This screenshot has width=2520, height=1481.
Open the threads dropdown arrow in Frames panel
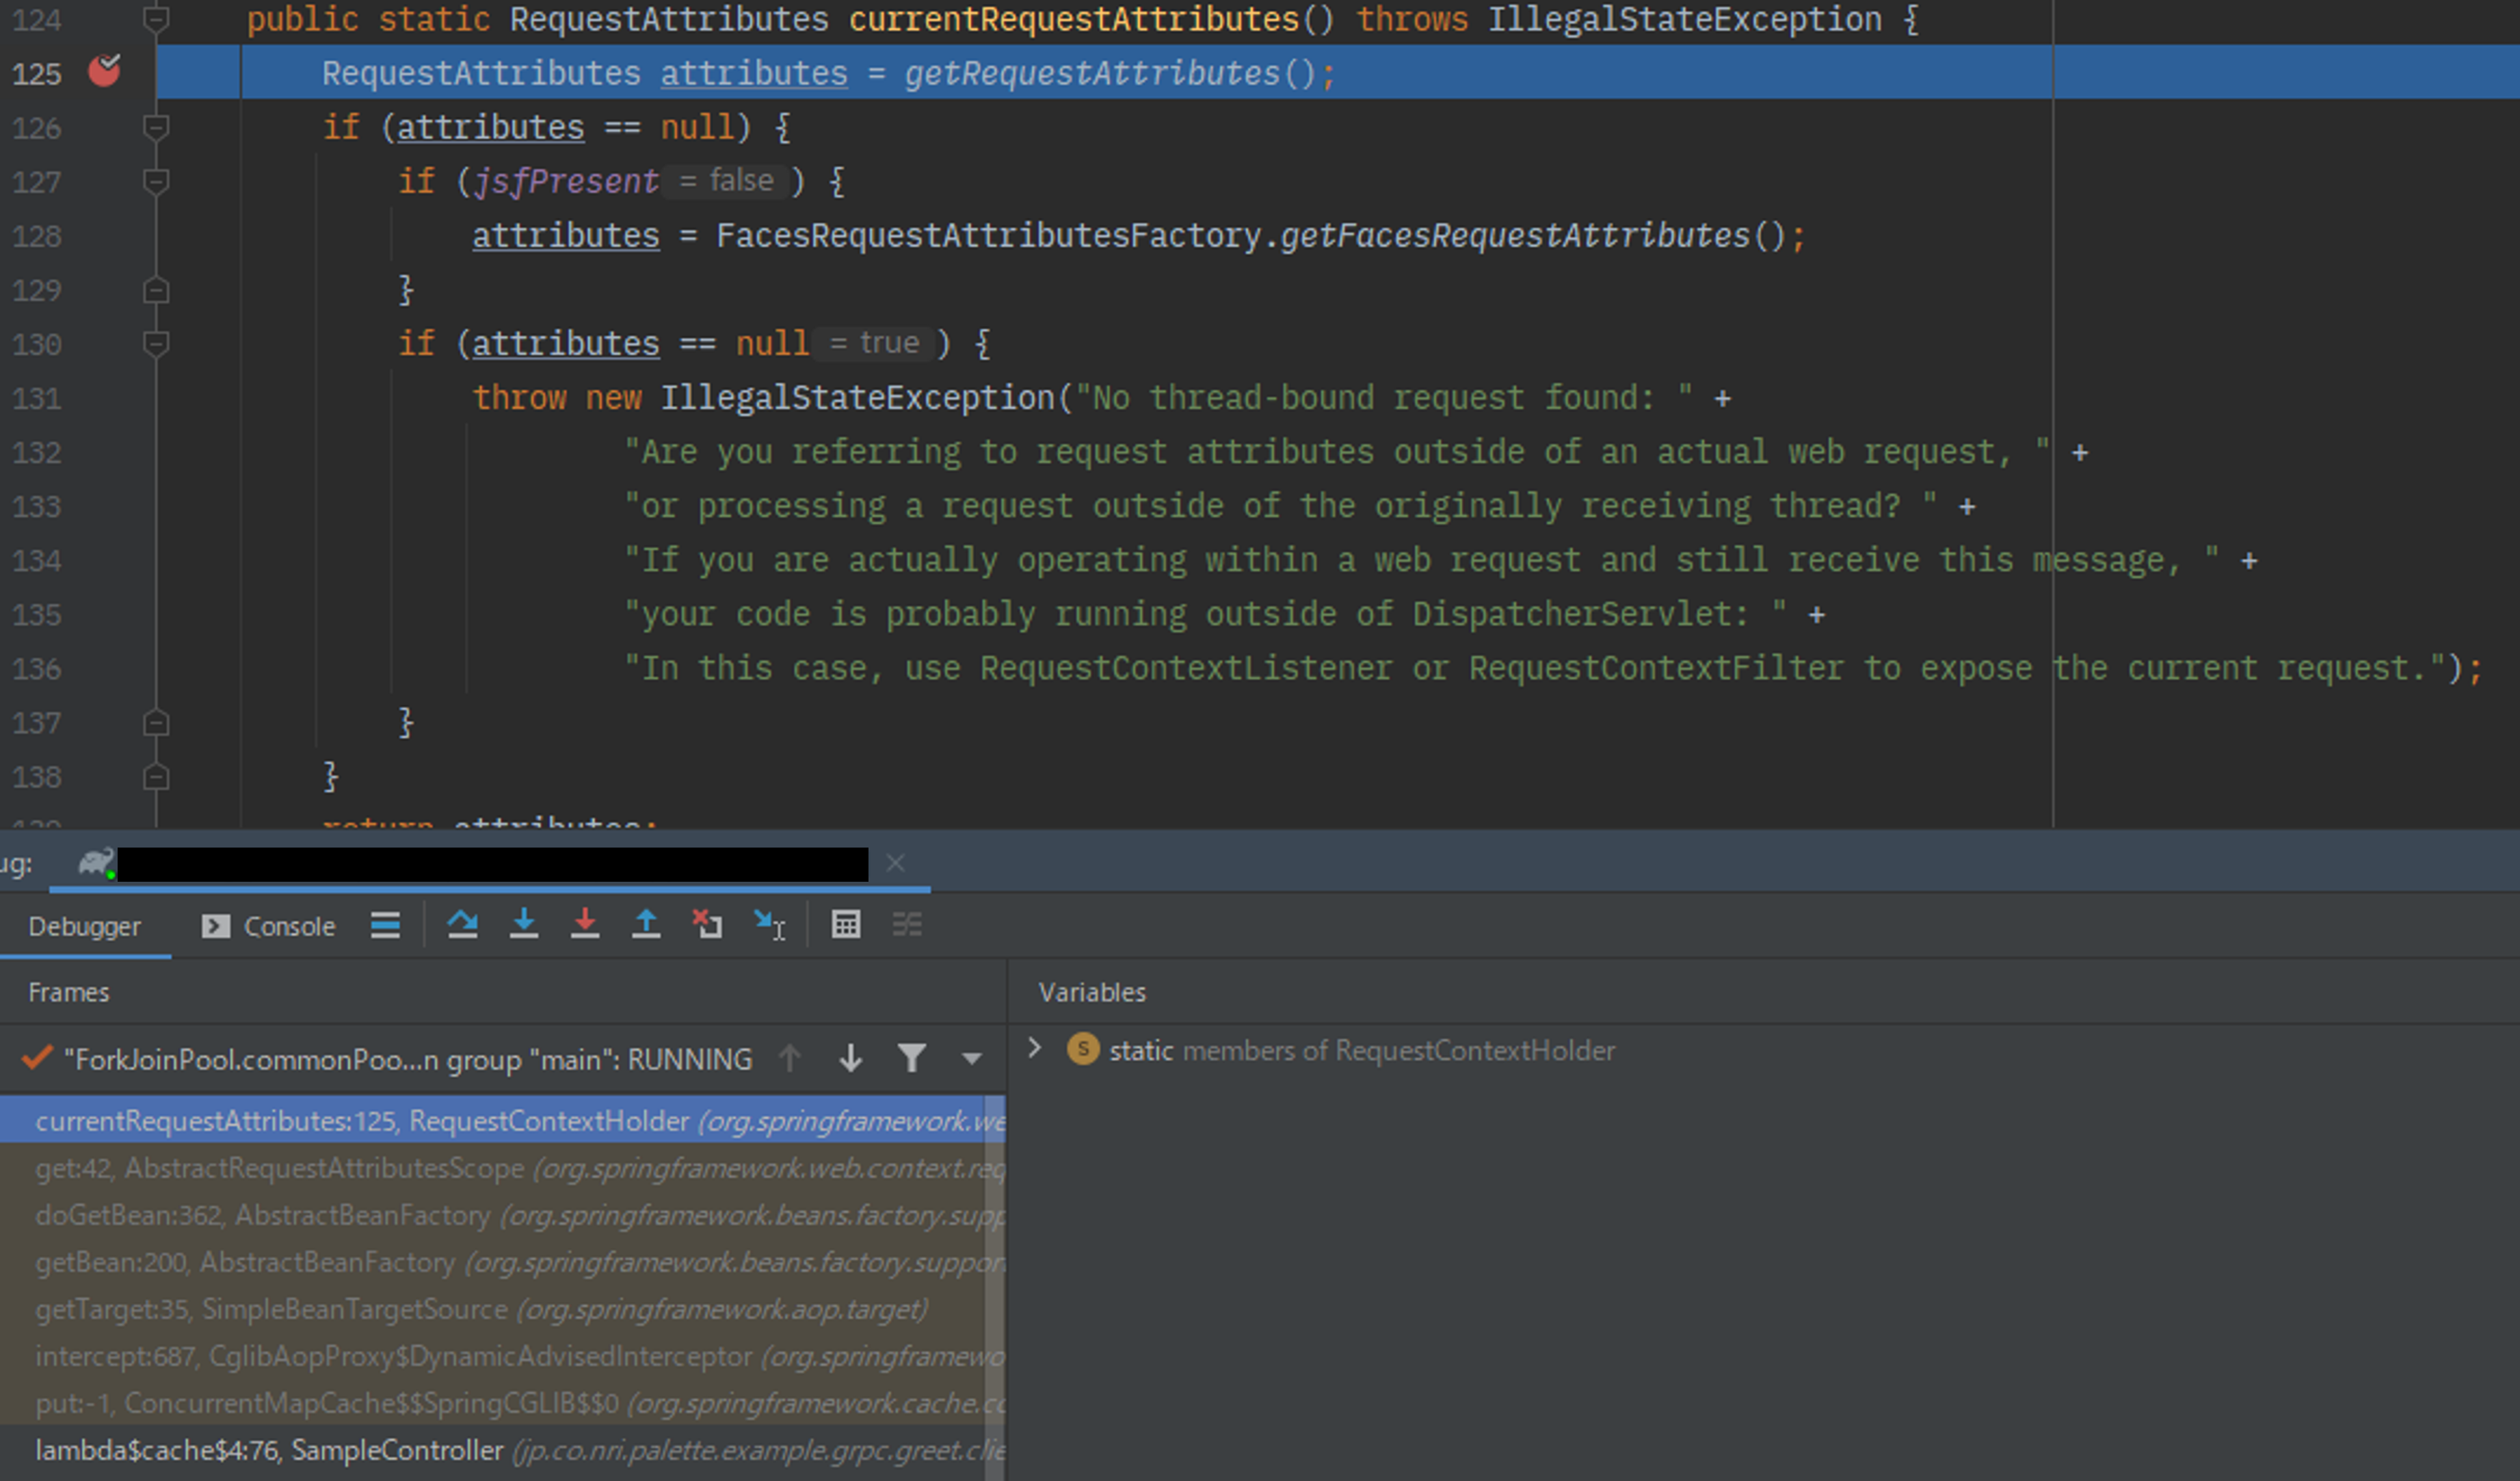point(970,1057)
